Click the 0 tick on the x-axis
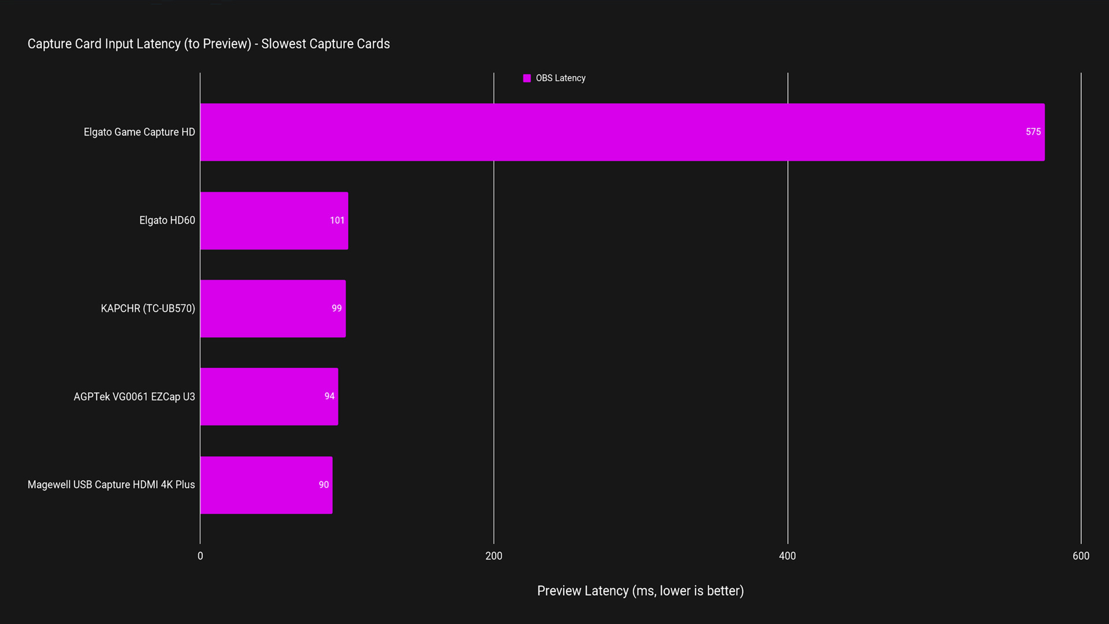 pyautogui.click(x=200, y=556)
